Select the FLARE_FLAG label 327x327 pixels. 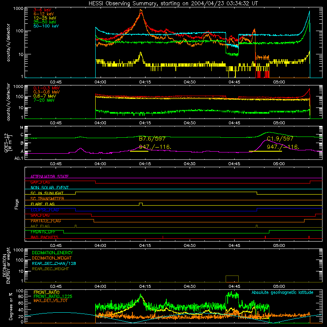point(43,204)
